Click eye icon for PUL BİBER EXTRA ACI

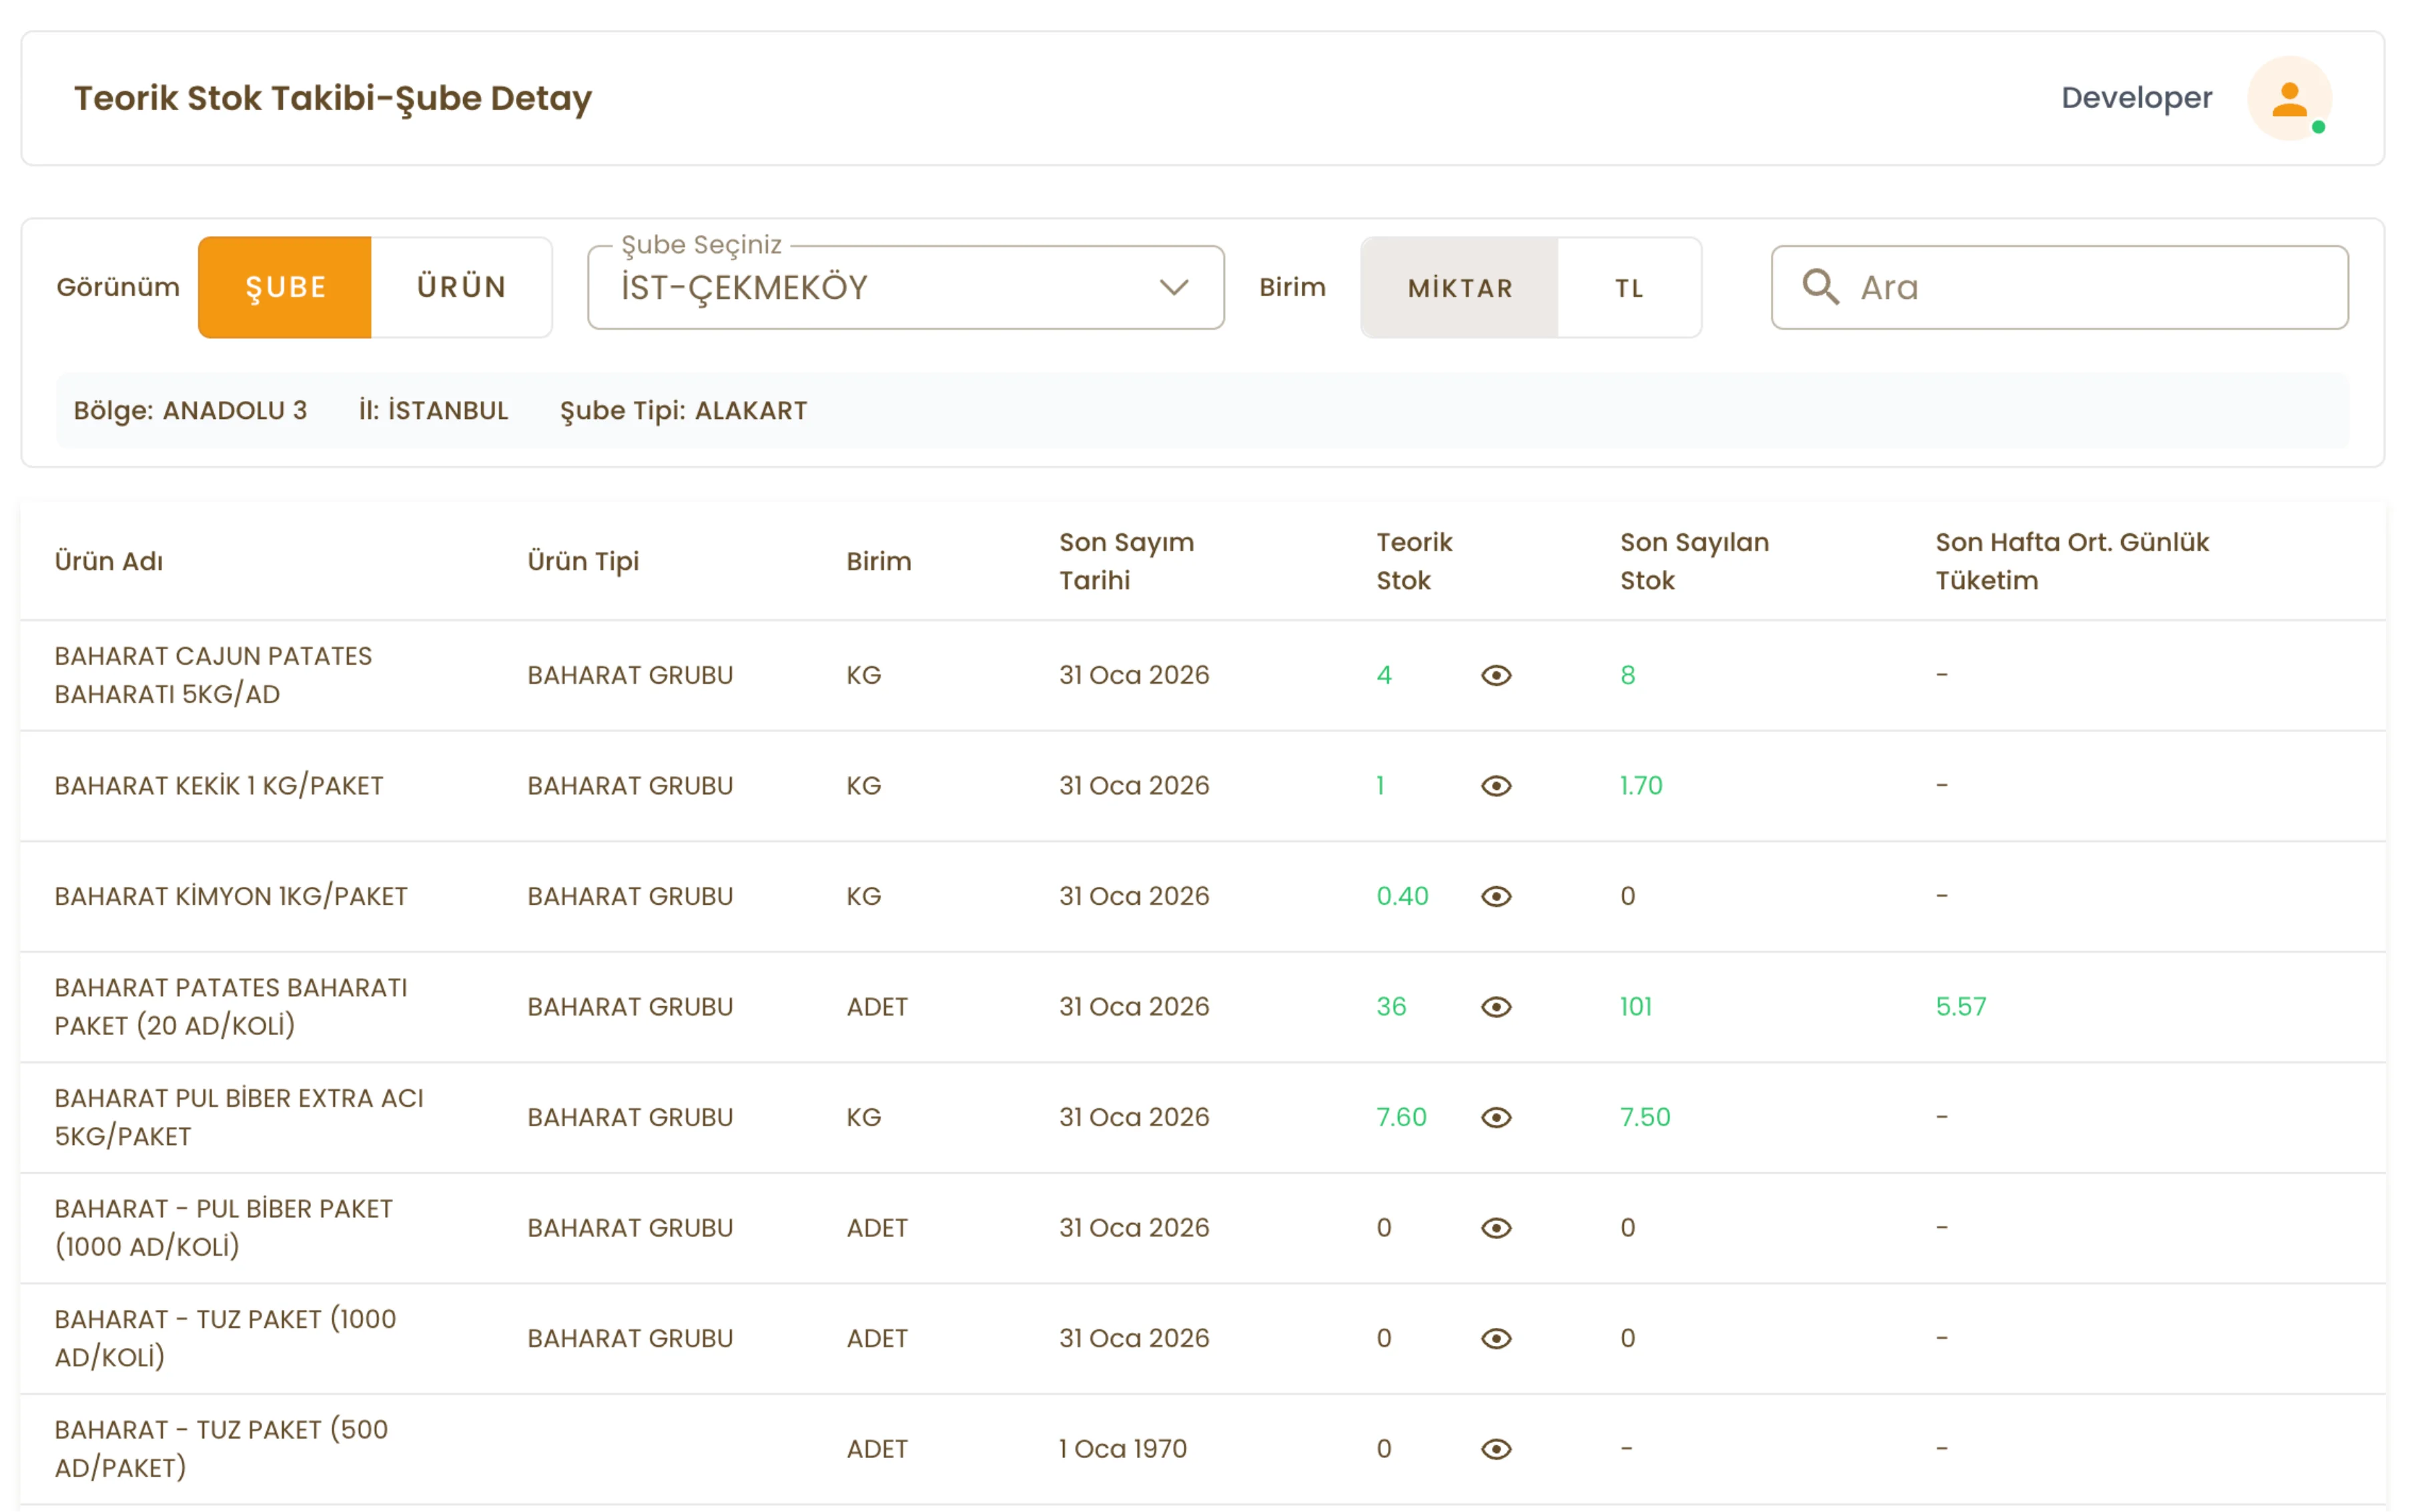pyautogui.click(x=1495, y=1117)
